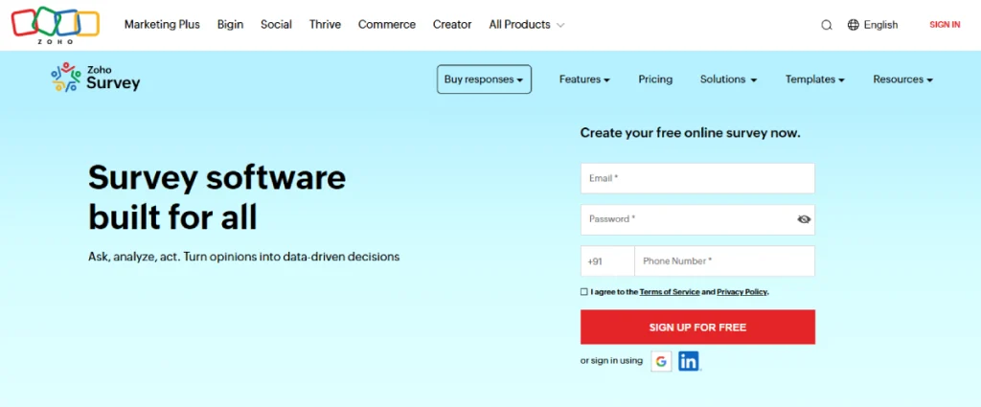The width and height of the screenshot is (981, 407).
Task: Open the Zoho Survey logo link
Action: click(96, 78)
